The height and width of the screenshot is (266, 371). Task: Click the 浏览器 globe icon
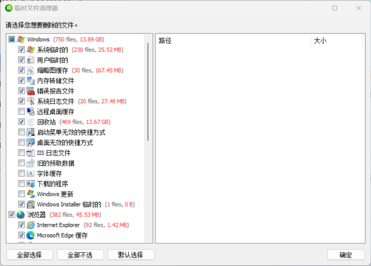coord(21,215)
